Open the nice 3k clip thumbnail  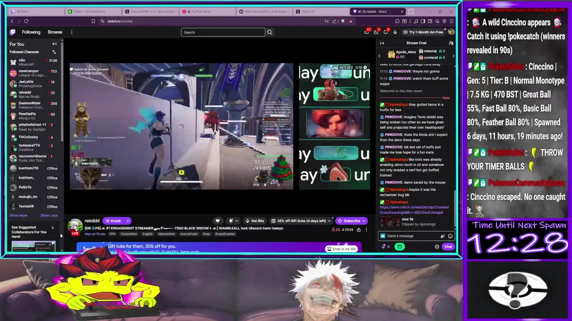pyautogui.click(x=390, y=222)
